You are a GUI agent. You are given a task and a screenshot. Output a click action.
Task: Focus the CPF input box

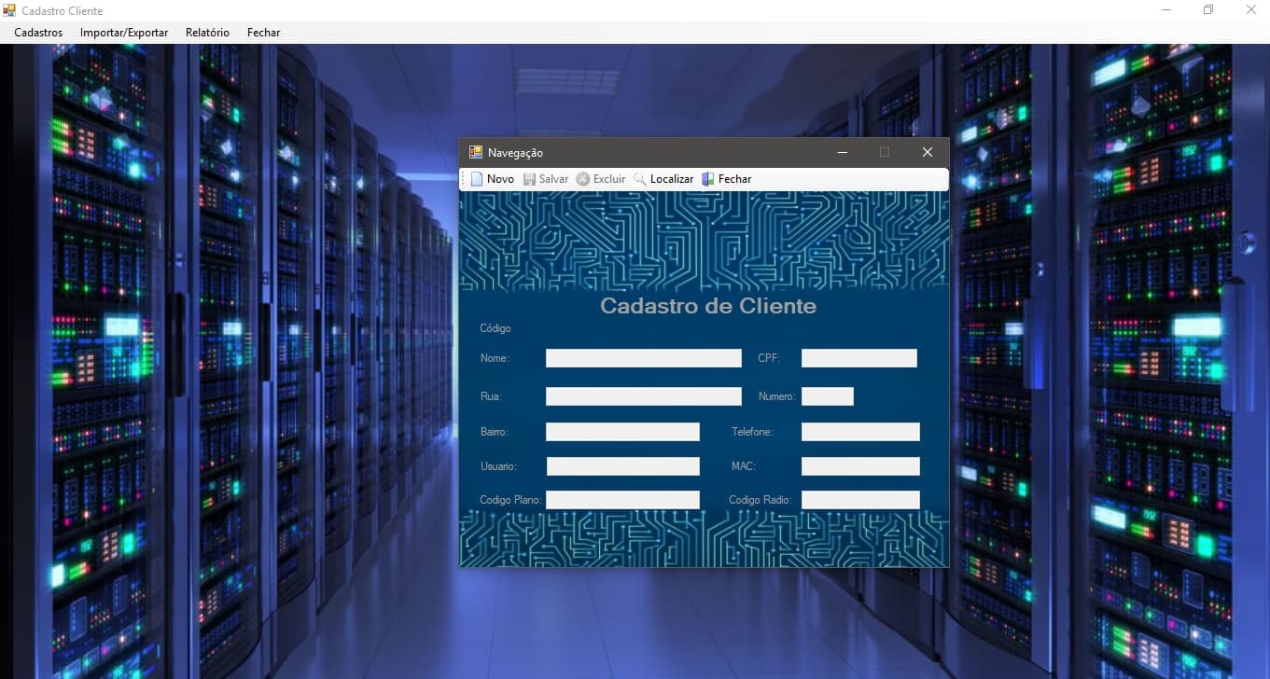tap(858, 357)
